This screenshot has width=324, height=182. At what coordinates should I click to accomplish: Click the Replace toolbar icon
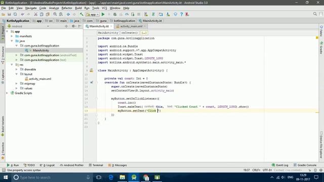click(x=61, y=14)
